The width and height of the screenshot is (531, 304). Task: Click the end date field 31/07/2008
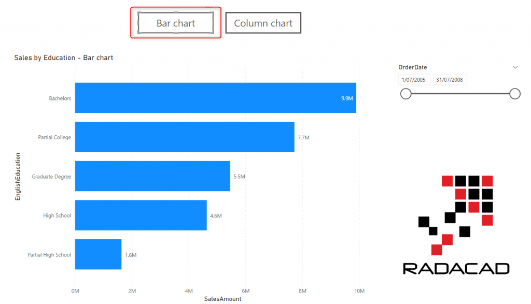(449, 80)
